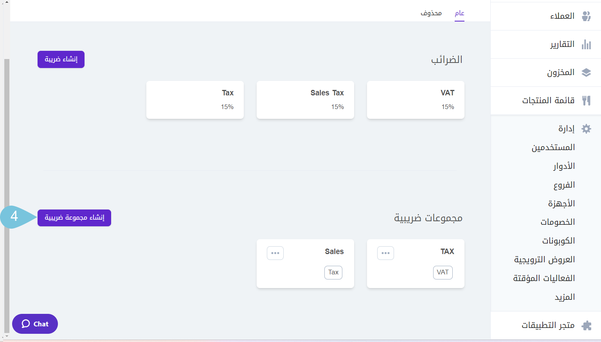Image resolution: width=601 pixels, height=342 pixels.
Task: Switch to the محذوف (Deleted) tab
Action: tap(431, 13)
